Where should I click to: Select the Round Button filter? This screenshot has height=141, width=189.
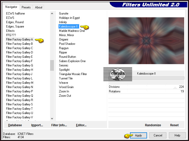pos(67,57)
